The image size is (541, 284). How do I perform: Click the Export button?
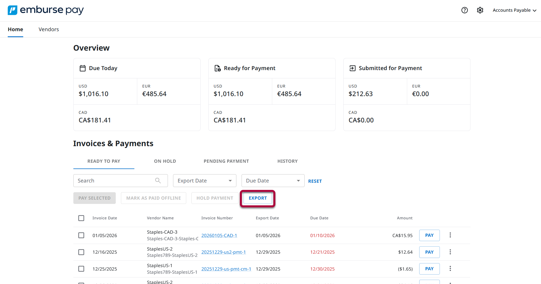(258, 198)
